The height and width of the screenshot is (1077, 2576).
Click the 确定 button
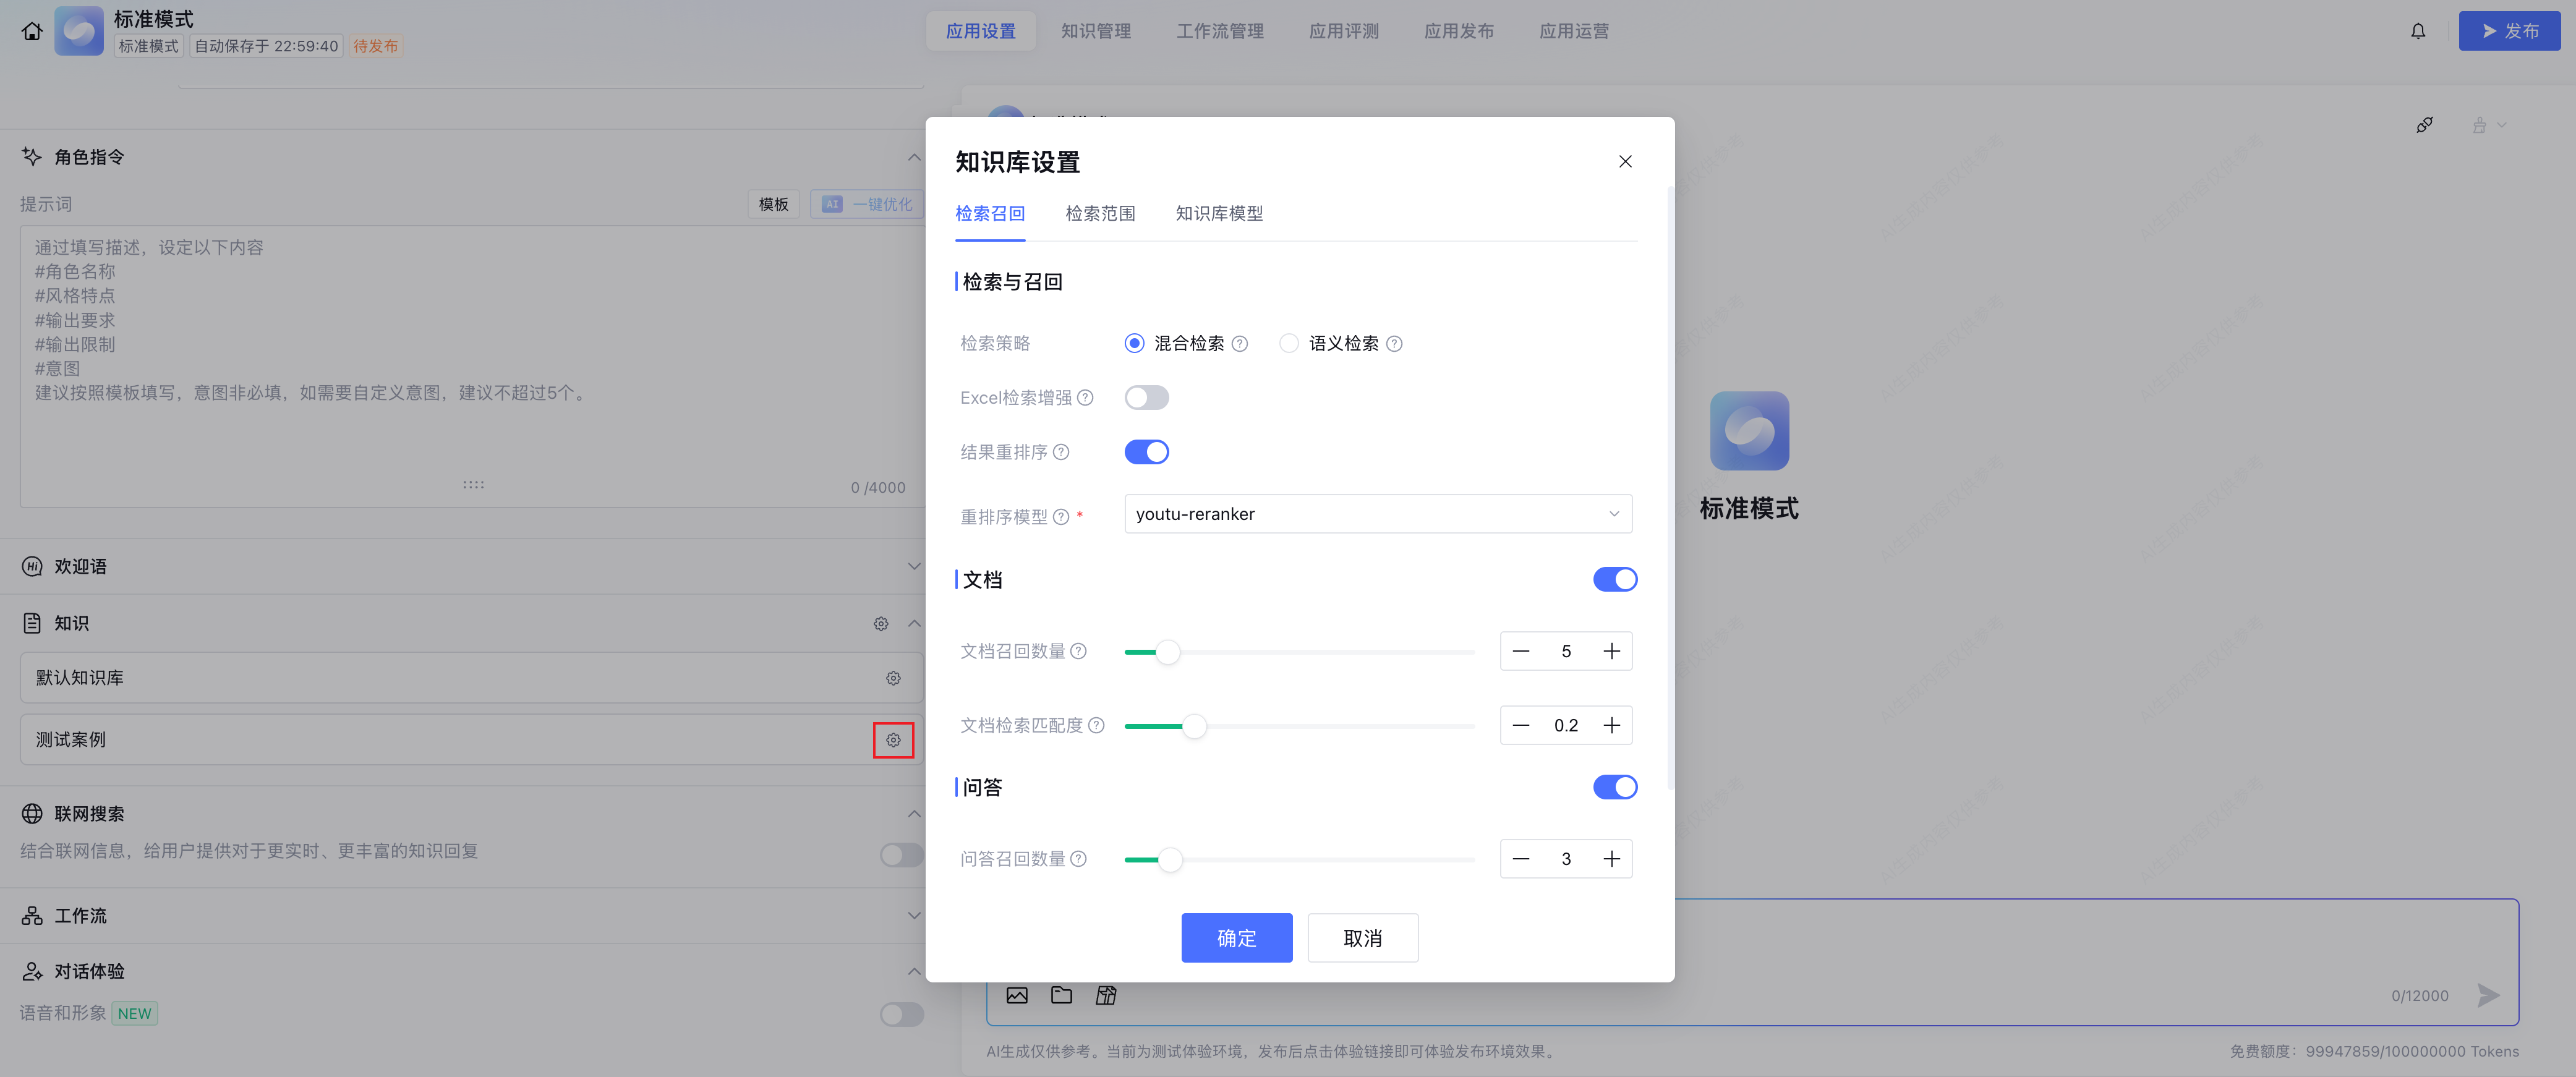coord(1236,938)
